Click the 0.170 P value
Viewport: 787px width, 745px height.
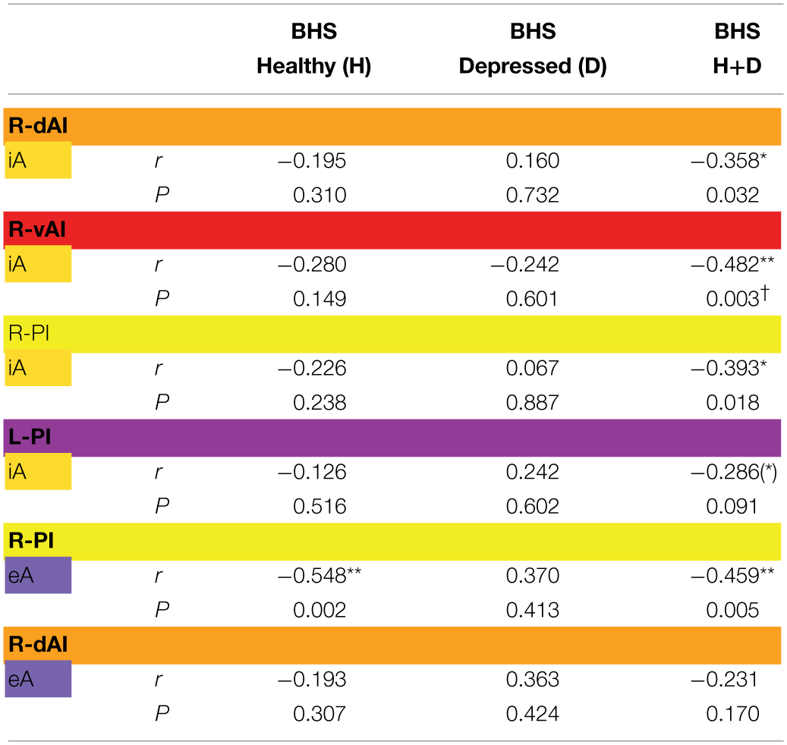(733, 713)
